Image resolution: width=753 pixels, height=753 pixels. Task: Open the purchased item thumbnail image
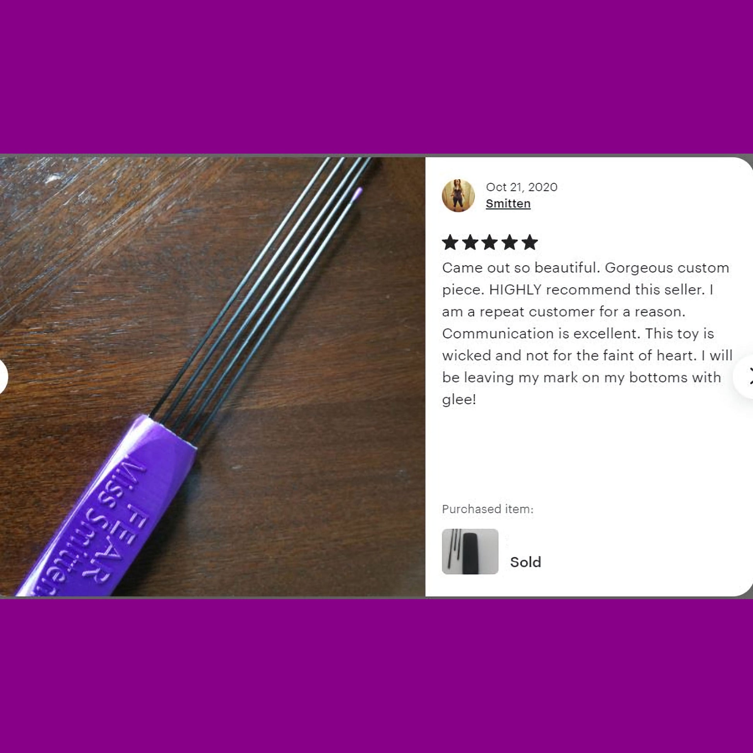(x=470, y=551)
